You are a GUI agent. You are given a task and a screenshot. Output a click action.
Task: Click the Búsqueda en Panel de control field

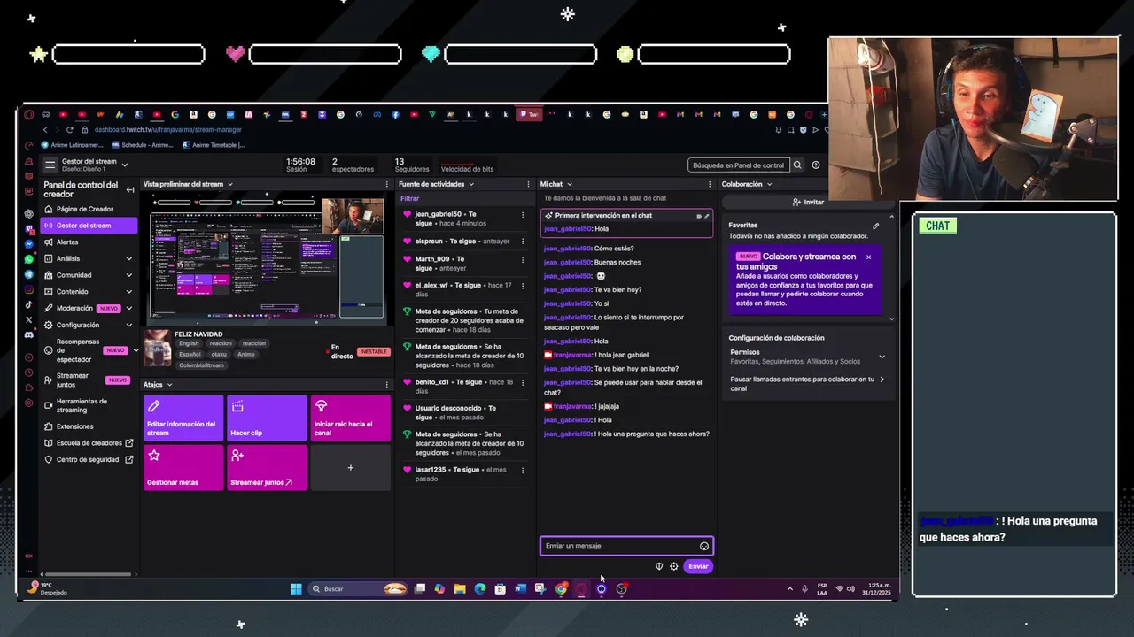(738, 165)
